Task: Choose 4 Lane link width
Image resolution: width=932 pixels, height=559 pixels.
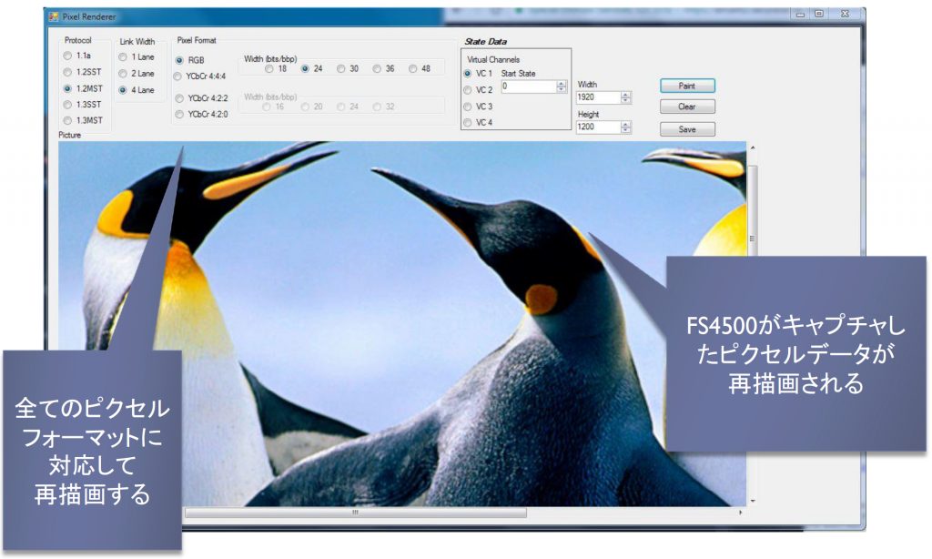Action: 123,90
